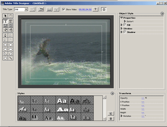Viewport: 167px width, 127px height.
Task: Click the Width value in Transform
Action: pos(143,109)
